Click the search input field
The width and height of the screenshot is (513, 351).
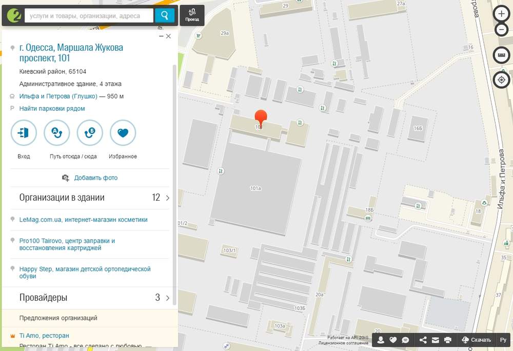tap(89, 16)
